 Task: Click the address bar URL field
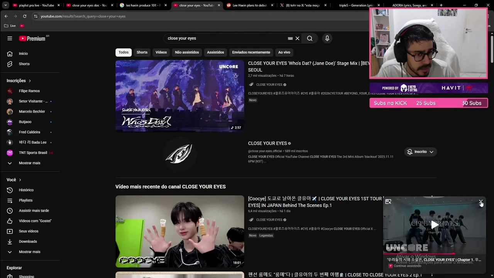pos(201,16)
